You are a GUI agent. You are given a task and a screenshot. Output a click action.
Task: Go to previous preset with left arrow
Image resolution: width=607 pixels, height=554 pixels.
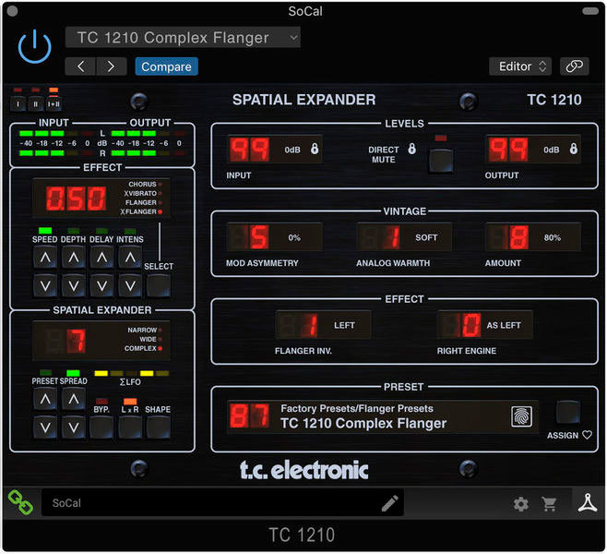80,66
